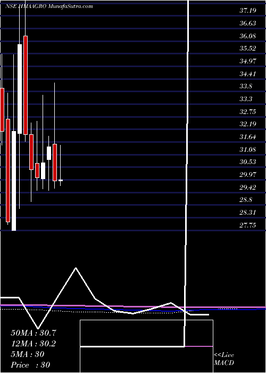Click the NSE HMAAGRO MunafaSutra.com title text
The image size is (266, 373).
(49, 6)
